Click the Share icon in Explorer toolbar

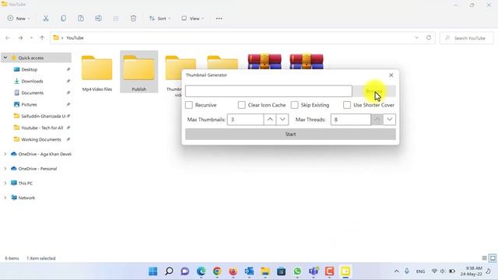tap(116, 19)
